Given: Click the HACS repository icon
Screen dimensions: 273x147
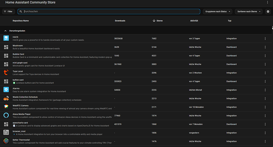Looking at the screenshot, I should (x=6, y=38).
